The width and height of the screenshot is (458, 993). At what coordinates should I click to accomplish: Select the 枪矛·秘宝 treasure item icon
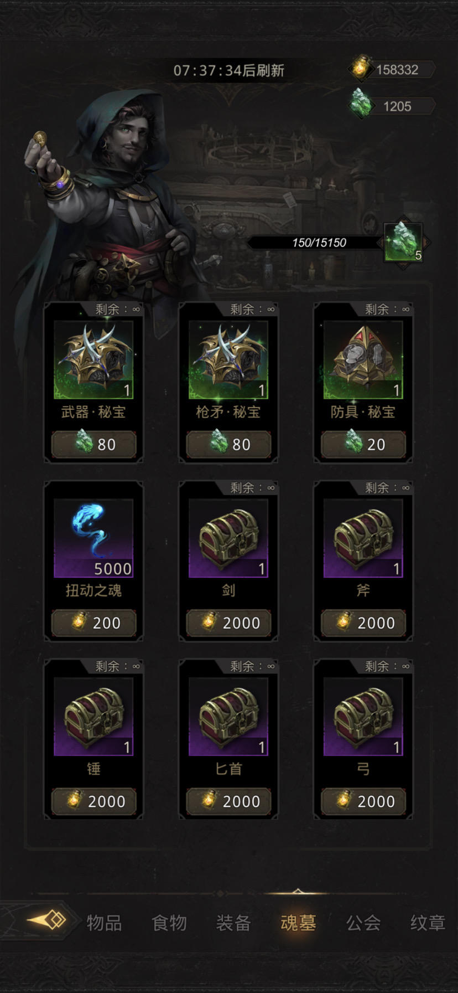tap(228, 359)
